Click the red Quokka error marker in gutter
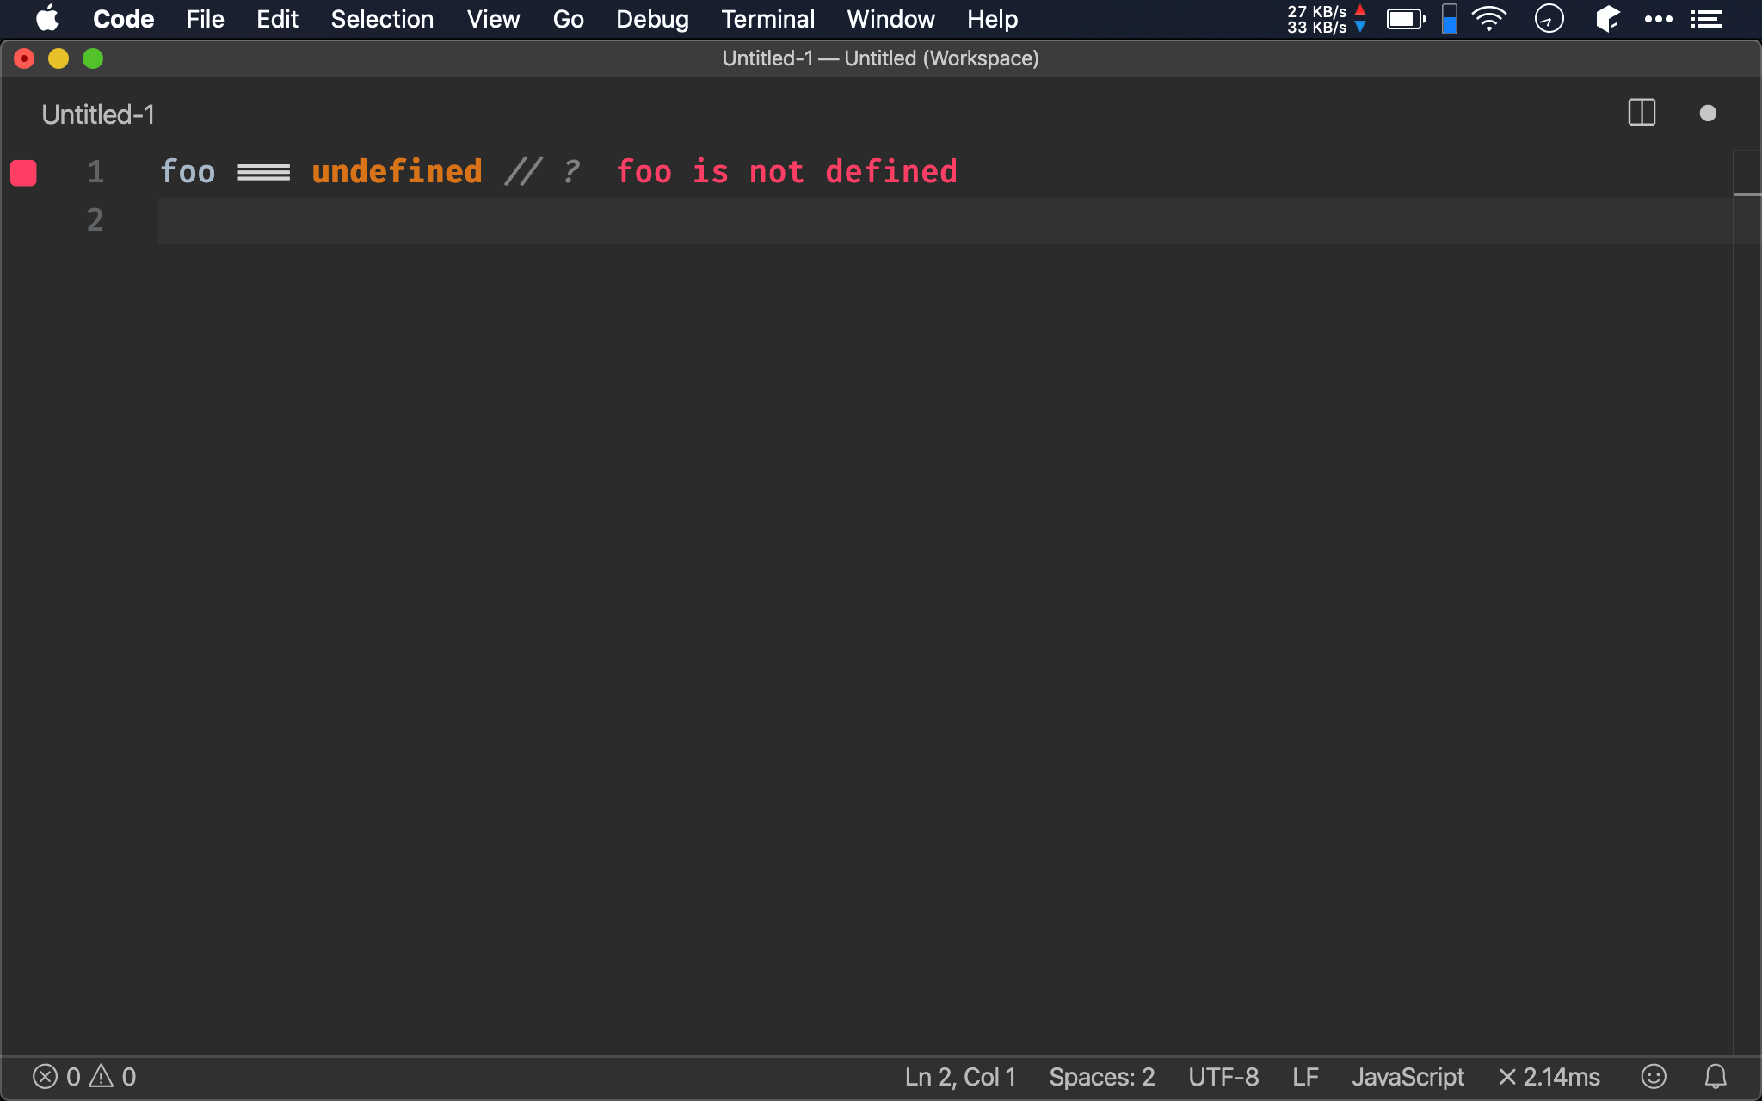Viewport: 1762px width, 1101px height. click(x=23, y=173)
